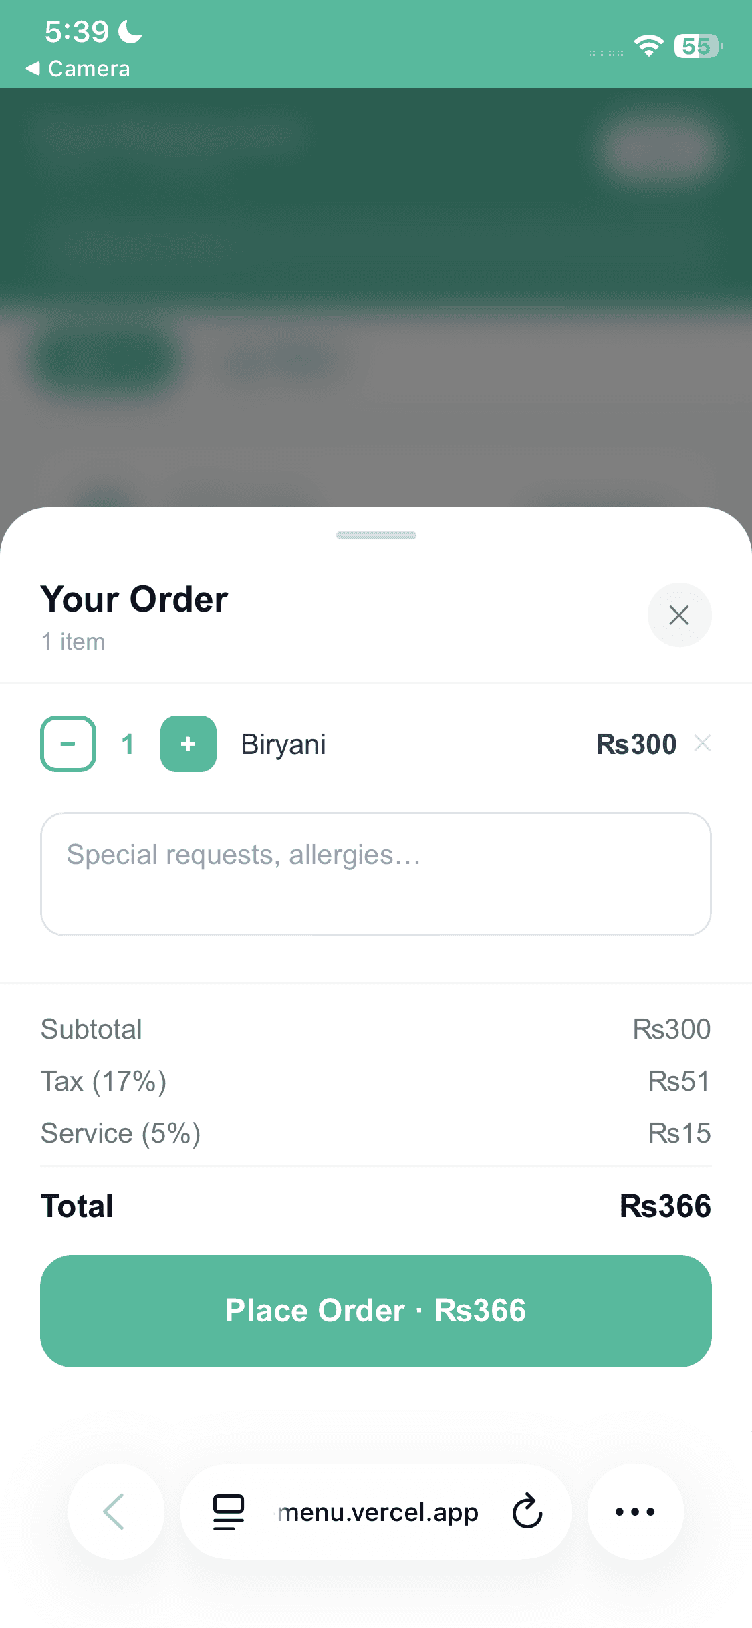
Task: Close the Your Order sheet
Action: pos(679,615)
